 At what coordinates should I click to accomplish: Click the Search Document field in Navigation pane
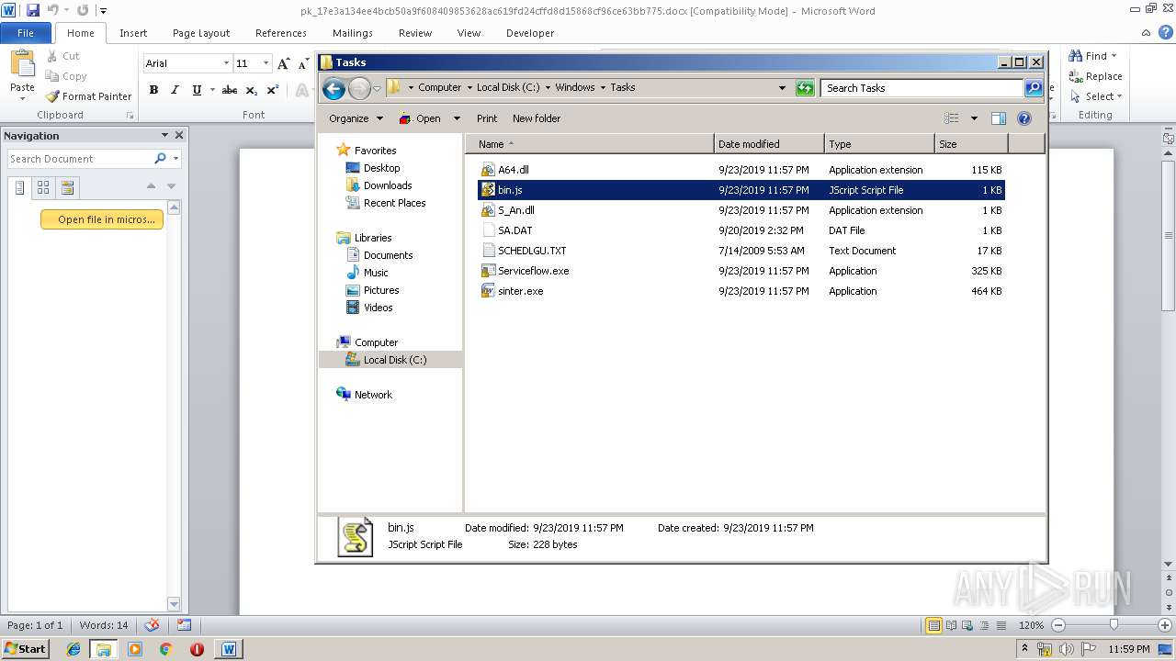coord(79,159)
